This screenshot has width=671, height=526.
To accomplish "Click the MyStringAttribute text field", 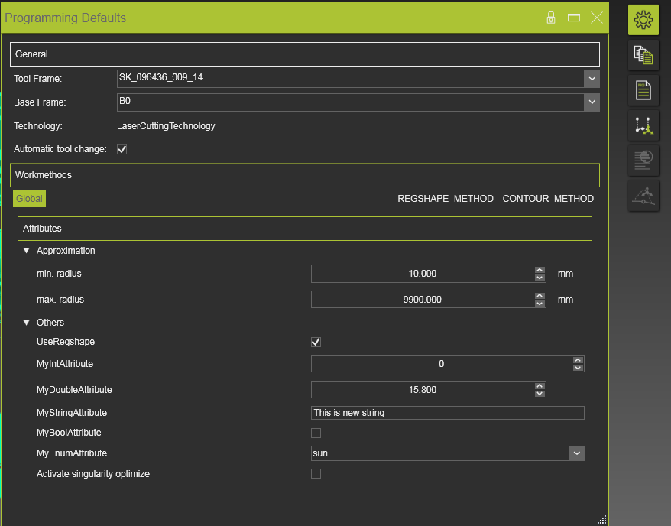I will click(x=447, y=413).
